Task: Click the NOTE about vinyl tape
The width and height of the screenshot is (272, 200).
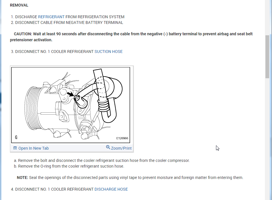Action: point(130,178)
